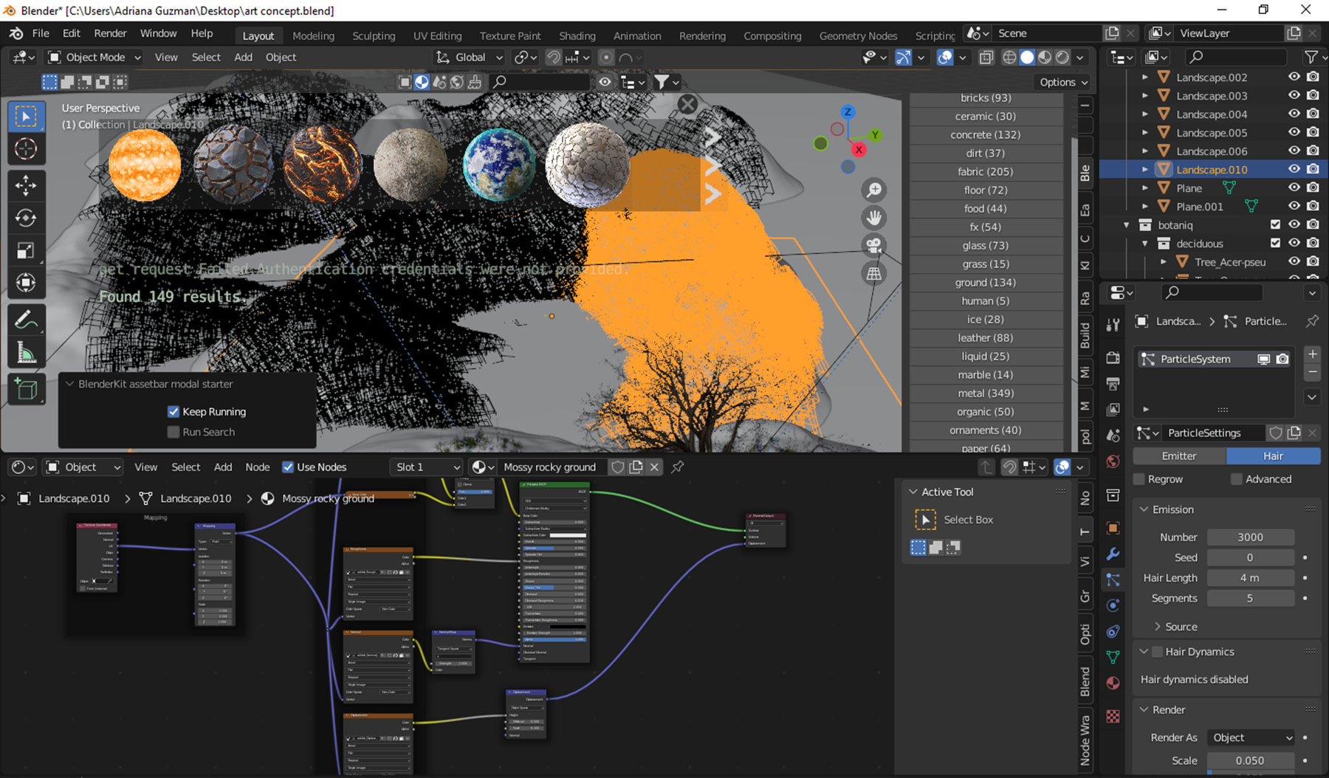The height and width of the screenshot is (778, 1329).
Task: Open the Options dropdown in viewport
Action: tap(1063, 82)
